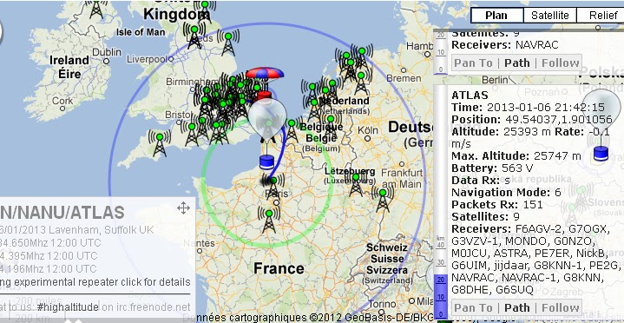Viewport: 624px width, 323px height.
Task: Switch map to Relief view
Action: (x=601, y=16)
